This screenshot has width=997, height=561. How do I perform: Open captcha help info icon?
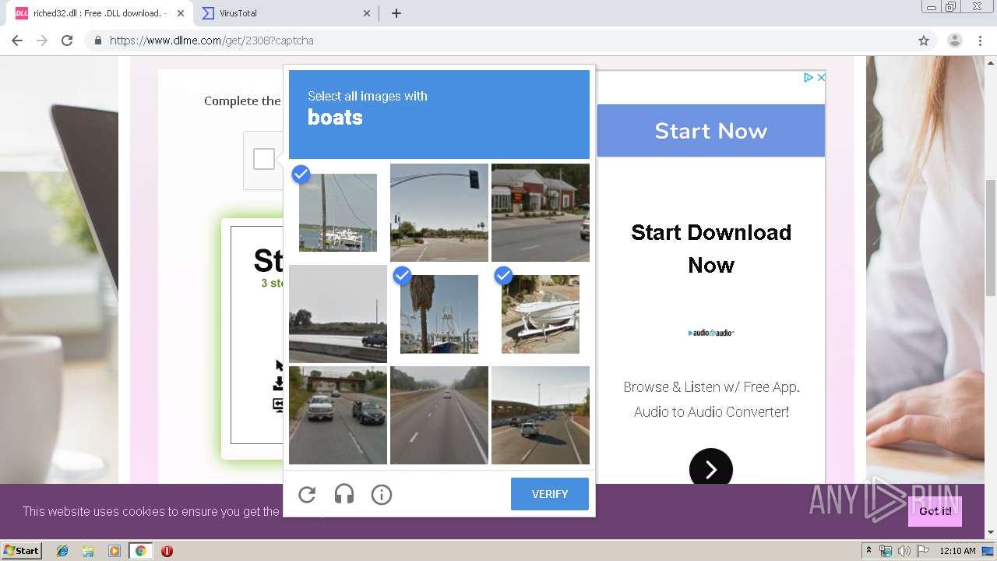click(382, 494)
